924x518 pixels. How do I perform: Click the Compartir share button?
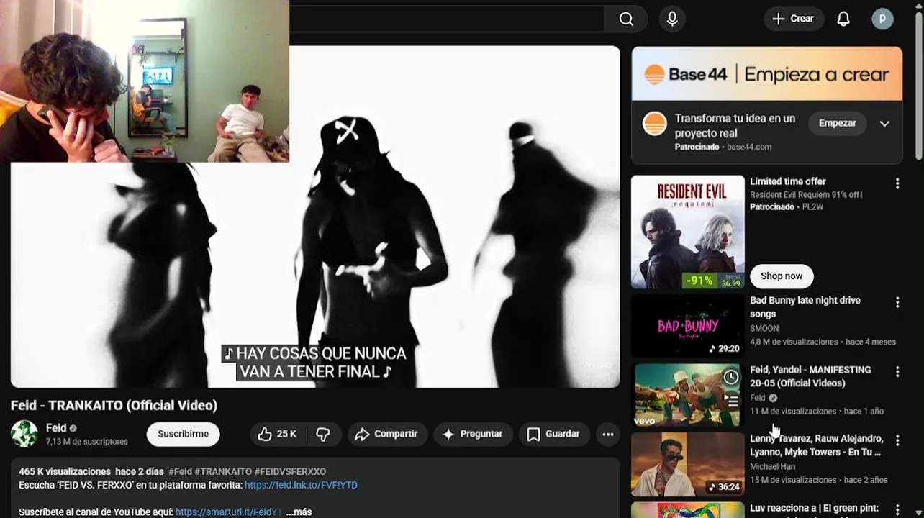[387, 434]
